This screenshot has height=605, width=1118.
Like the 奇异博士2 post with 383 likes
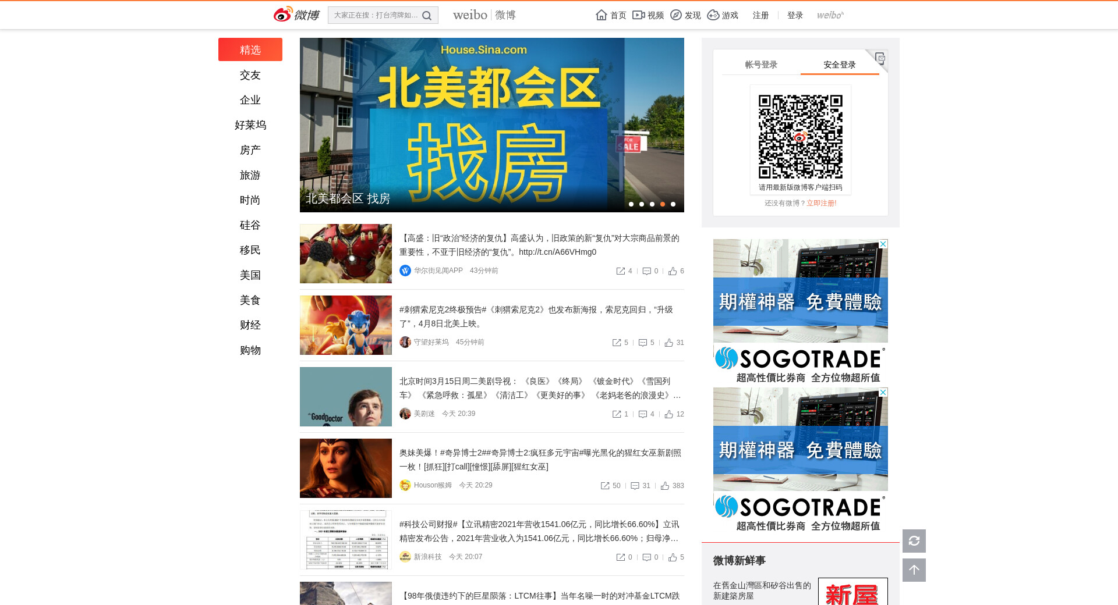coord(665,486)
